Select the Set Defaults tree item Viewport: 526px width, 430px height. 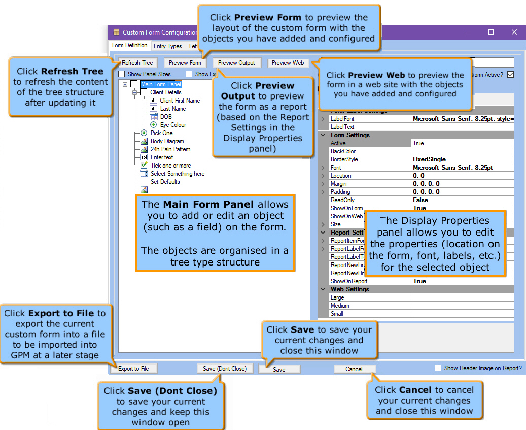(x=165, y=182)
